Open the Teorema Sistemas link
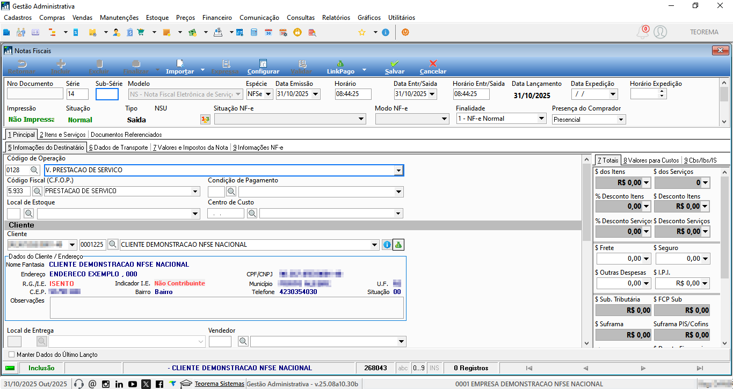This screenshot has width=733, height=389. click(220, 384)
